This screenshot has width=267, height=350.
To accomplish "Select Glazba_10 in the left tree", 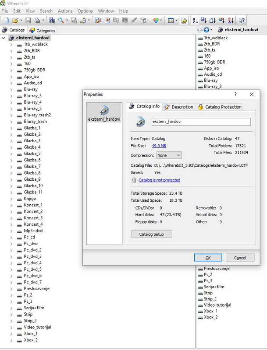I will coord(33,186).
